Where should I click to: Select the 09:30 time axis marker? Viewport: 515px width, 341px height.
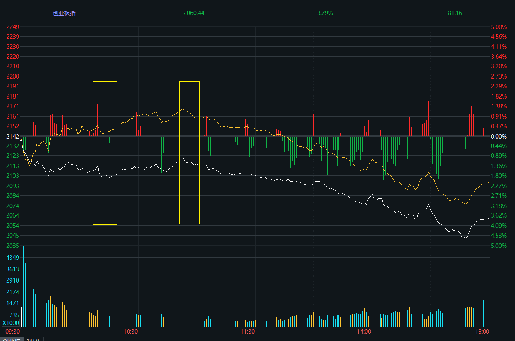pyautogui.click(x=12, y=331)
